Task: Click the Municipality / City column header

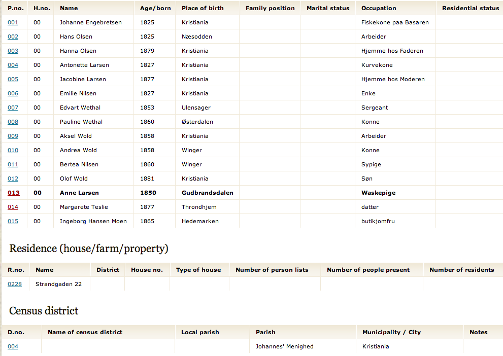Action: (x=391, y=332)
